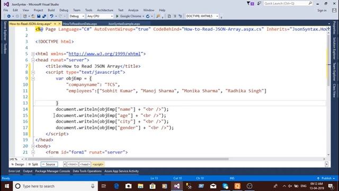Collapse the body element at line 20
The height and width of the screenshot is (191, 339).
tap(33, 146)
